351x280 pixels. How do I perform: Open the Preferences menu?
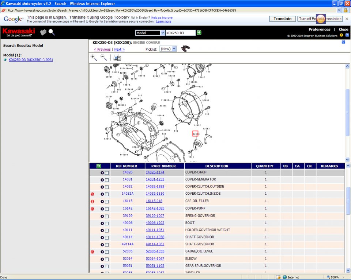pos(319,30)
